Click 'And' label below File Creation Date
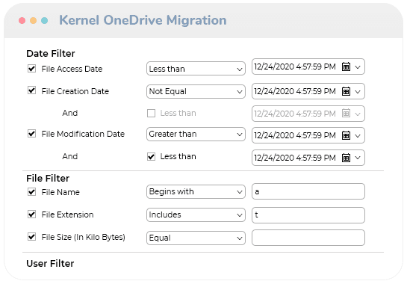 69,113
